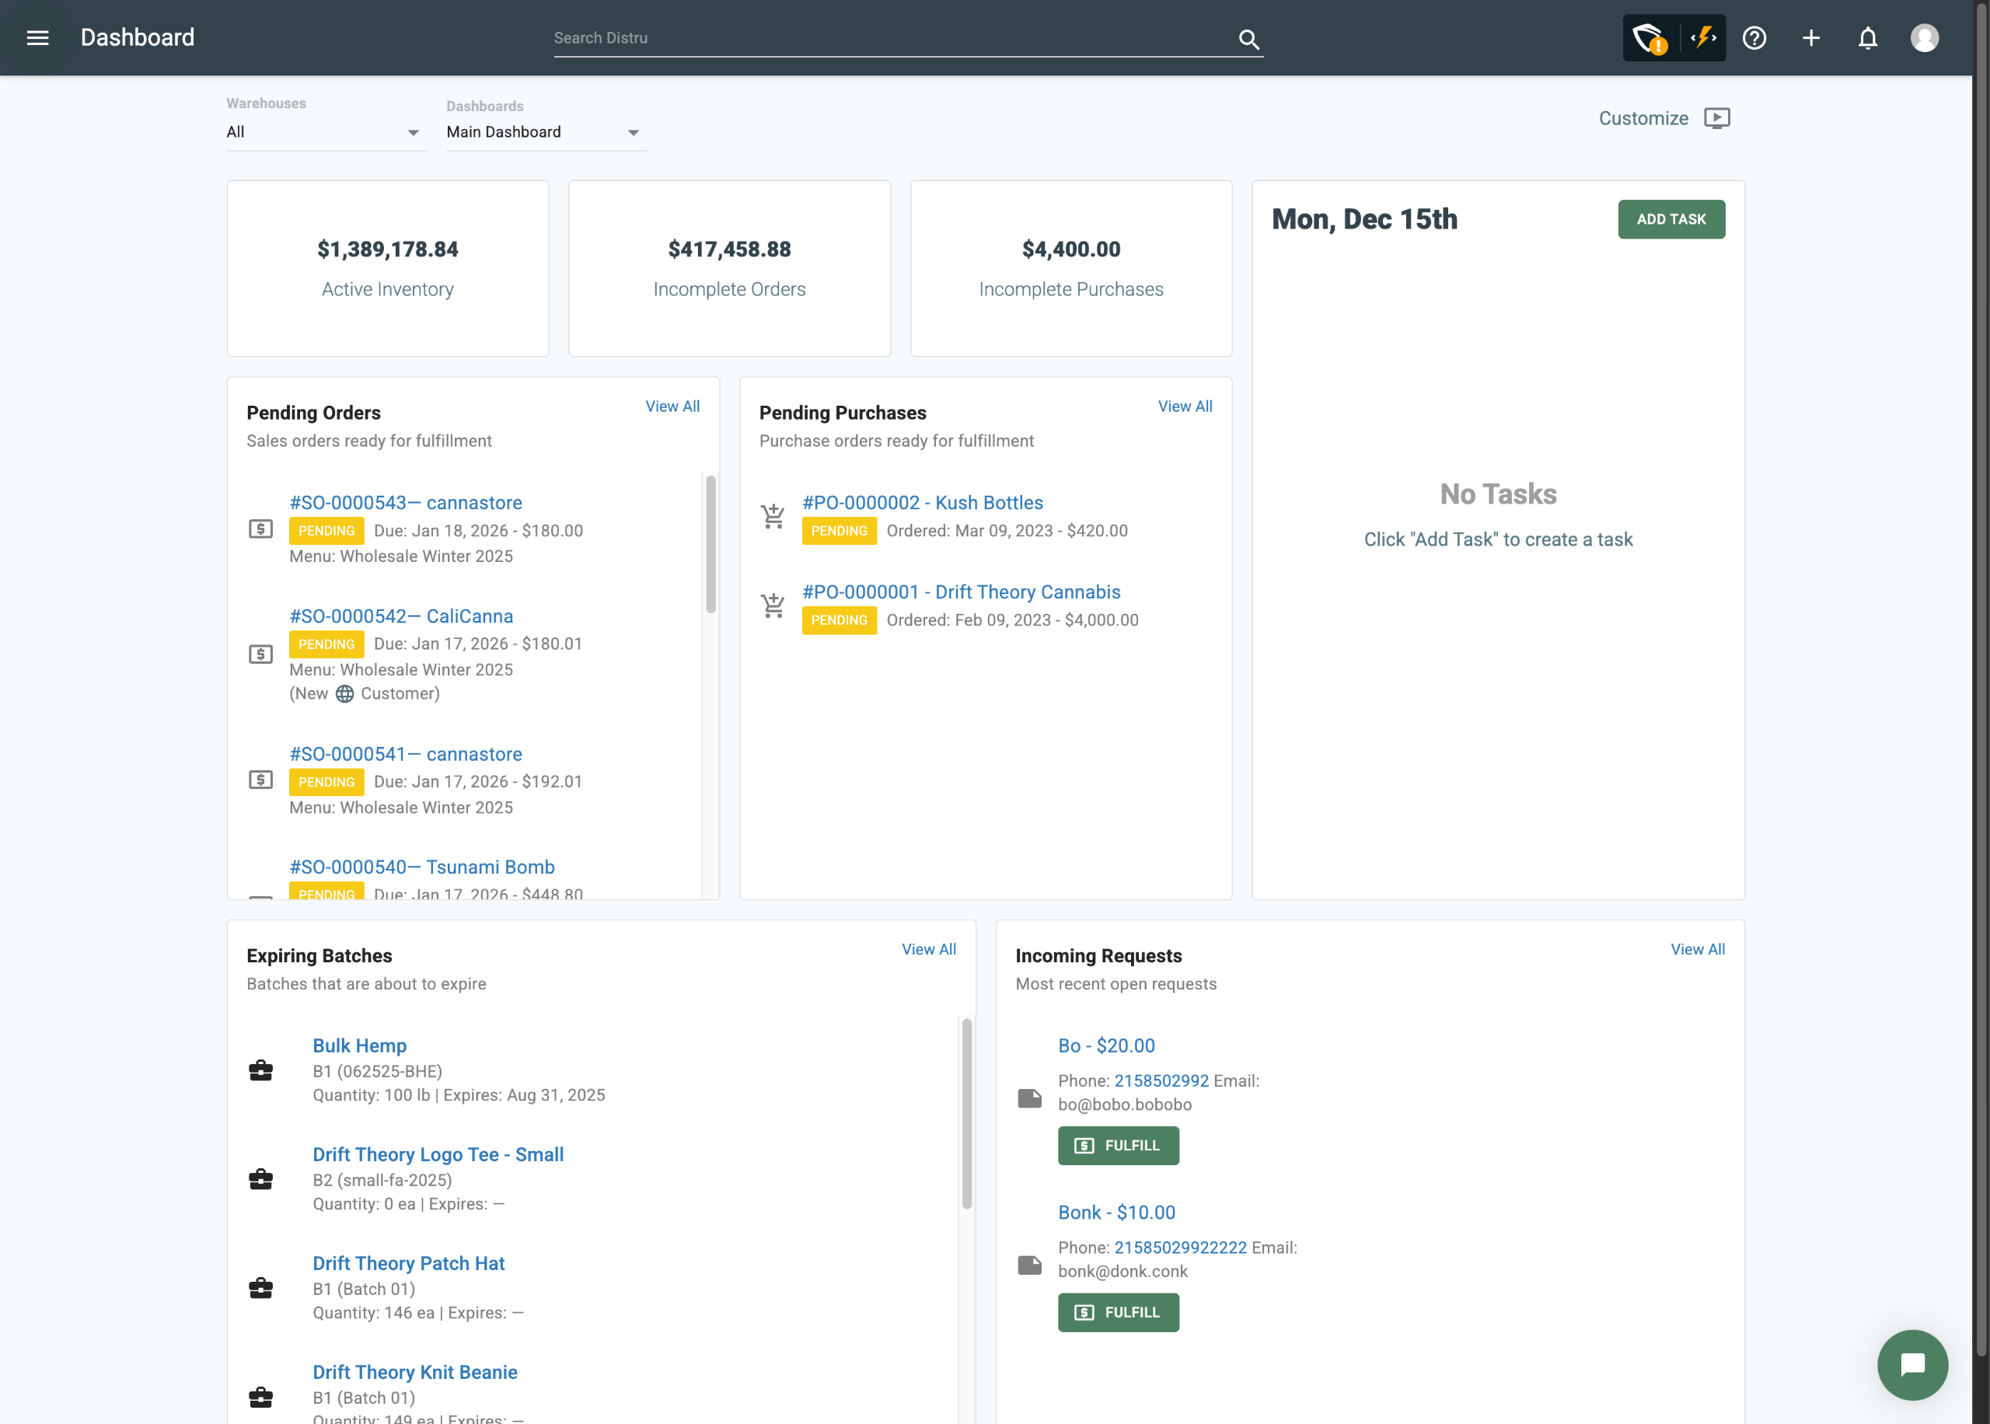Open the chat support bubble
Image resolution: width=1990 pixels, height=1424 pixels.
[1912, 1364]
